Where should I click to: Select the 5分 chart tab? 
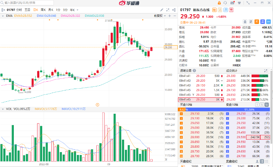click(65, 10)
